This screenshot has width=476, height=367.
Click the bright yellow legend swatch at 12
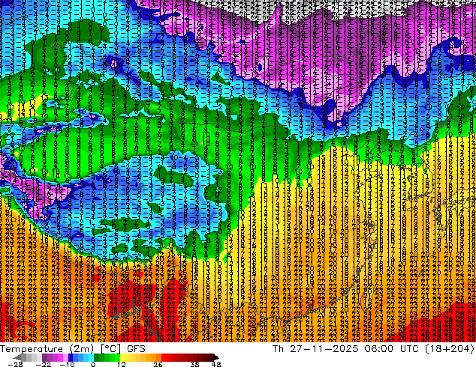(x=122, y=357)
